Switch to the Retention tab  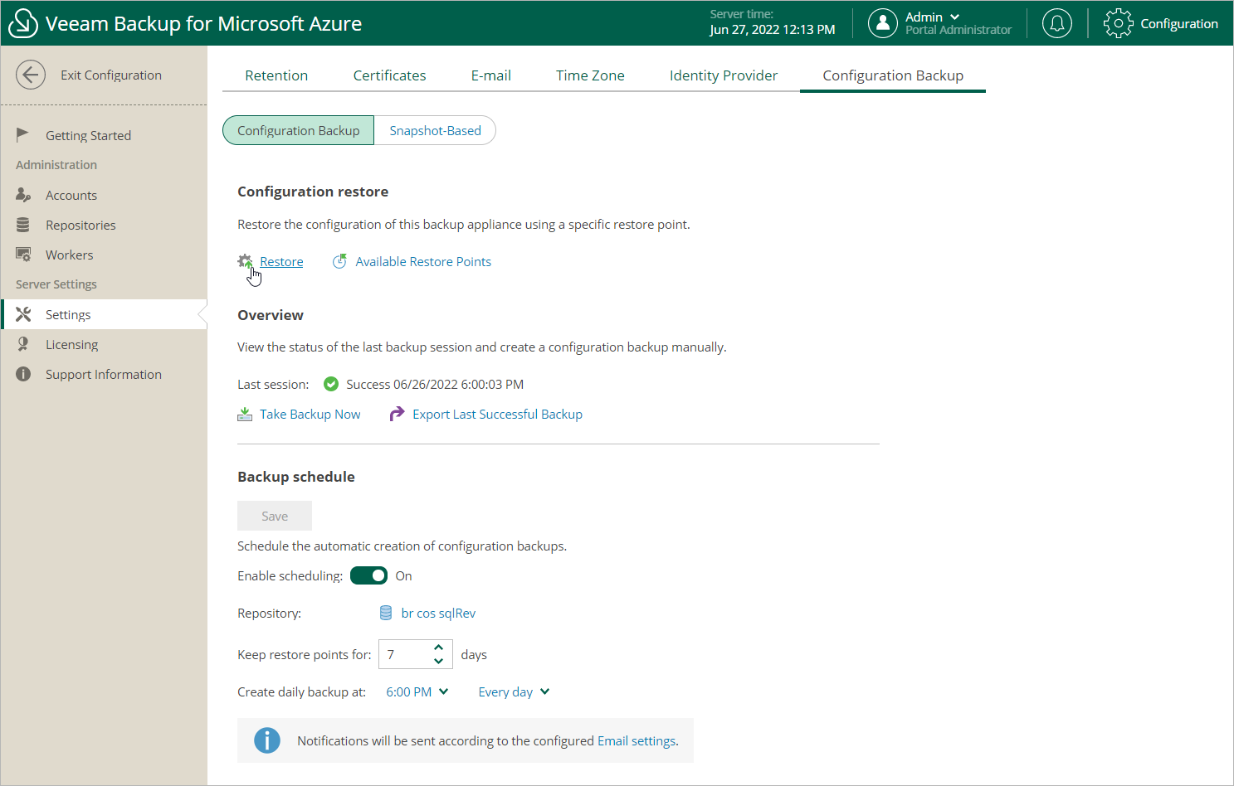(276, 75)
